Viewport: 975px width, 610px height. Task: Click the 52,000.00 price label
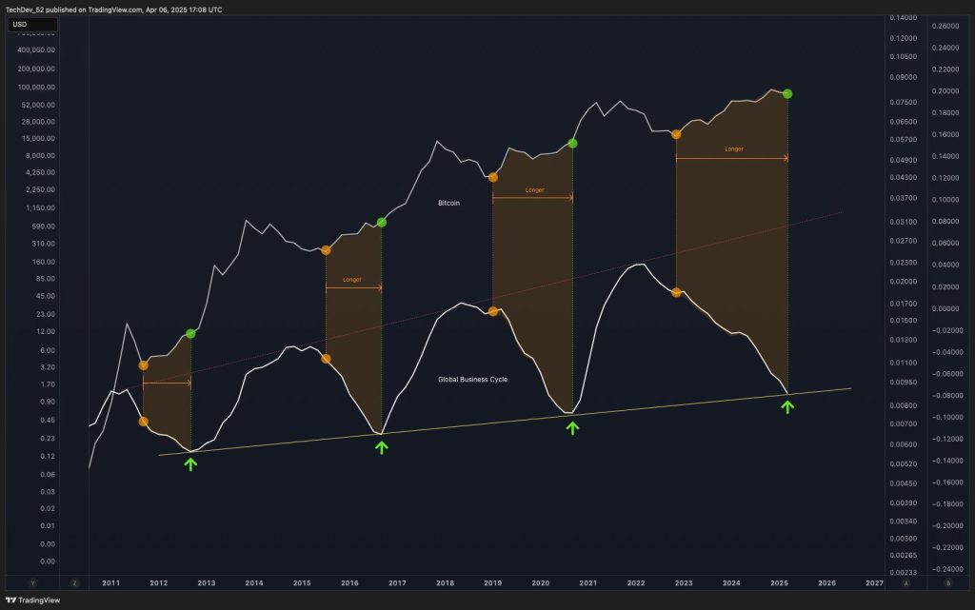(38, 105)
